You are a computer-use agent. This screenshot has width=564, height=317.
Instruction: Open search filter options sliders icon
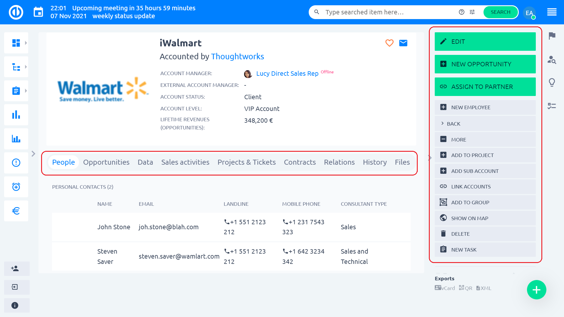[x=472, y=12]
